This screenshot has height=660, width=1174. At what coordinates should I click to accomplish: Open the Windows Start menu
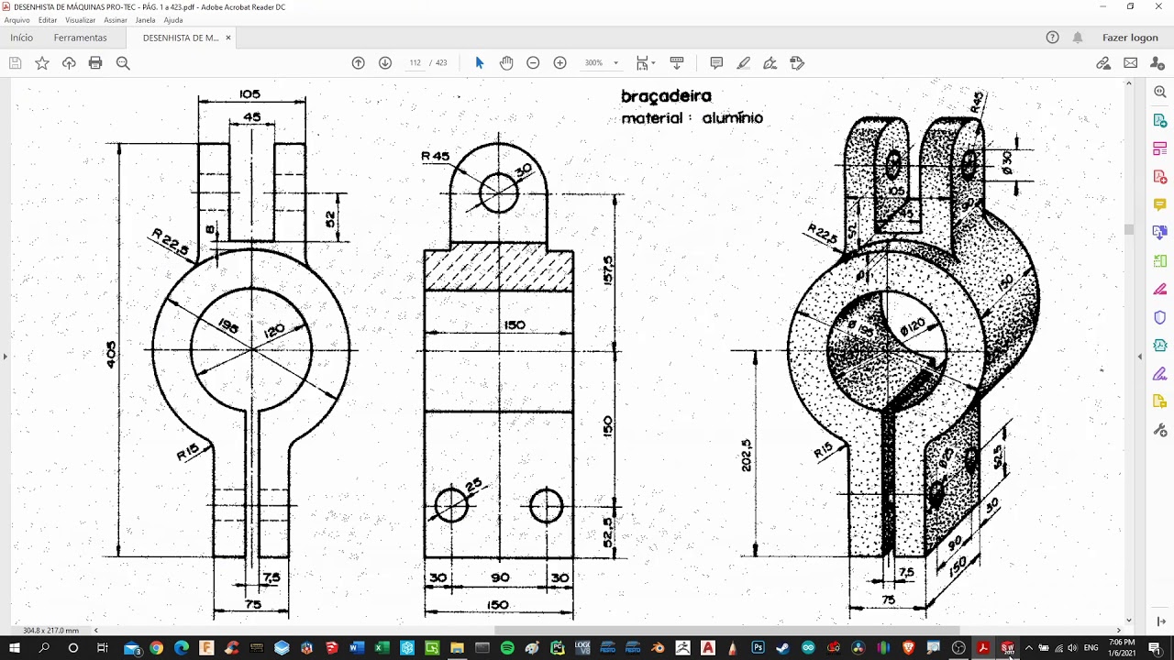[x=15, y=648]
